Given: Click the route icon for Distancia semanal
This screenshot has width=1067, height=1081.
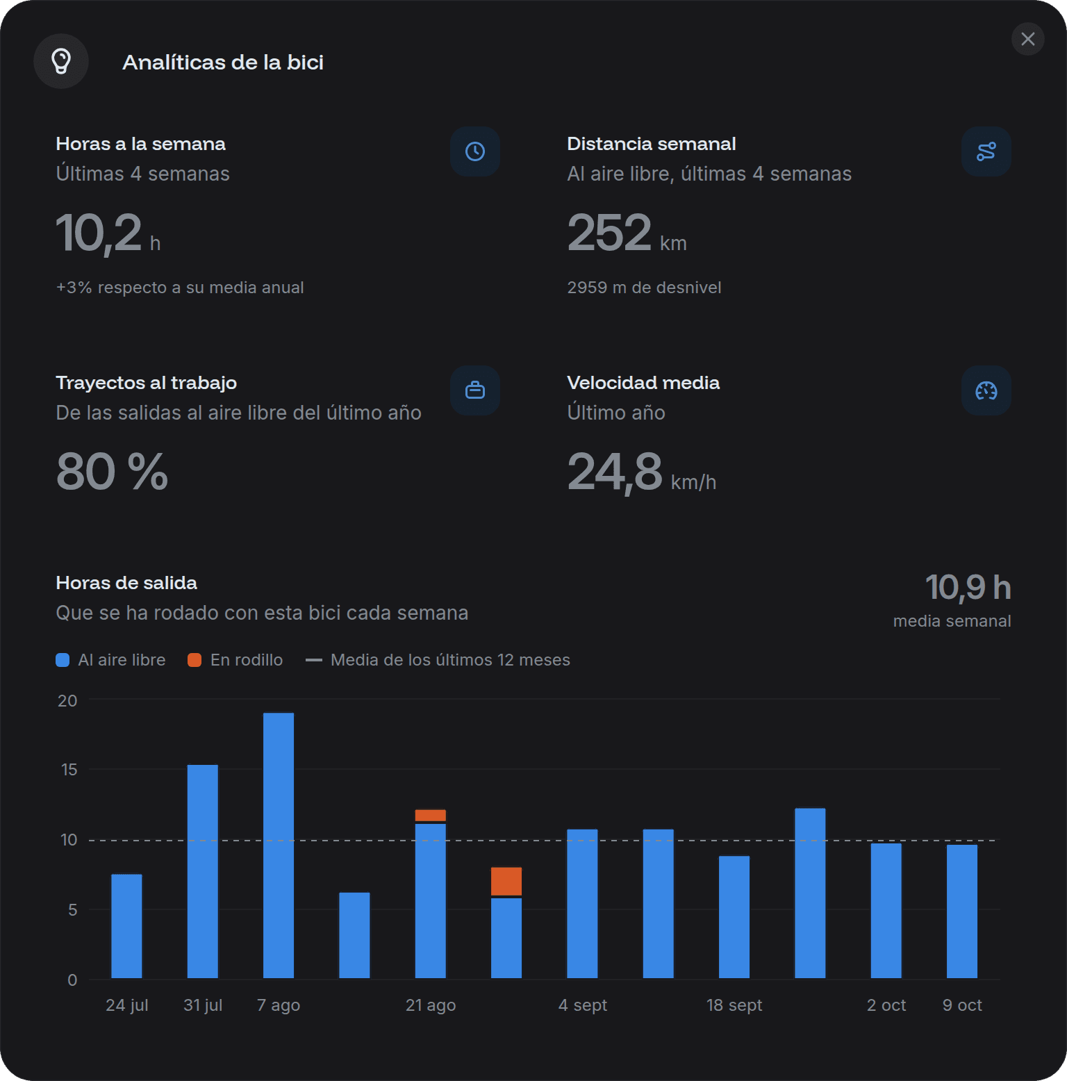Looking at the screenshot, I should click(986, 151).
